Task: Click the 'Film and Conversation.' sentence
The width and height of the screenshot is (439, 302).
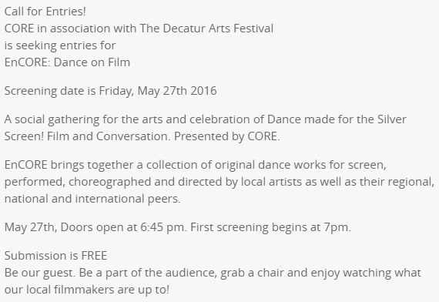Action: [x=109, y=136]
